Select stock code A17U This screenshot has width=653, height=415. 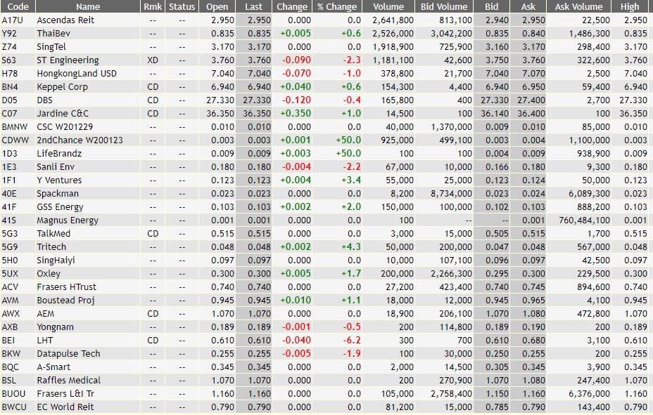click(13, 20)
